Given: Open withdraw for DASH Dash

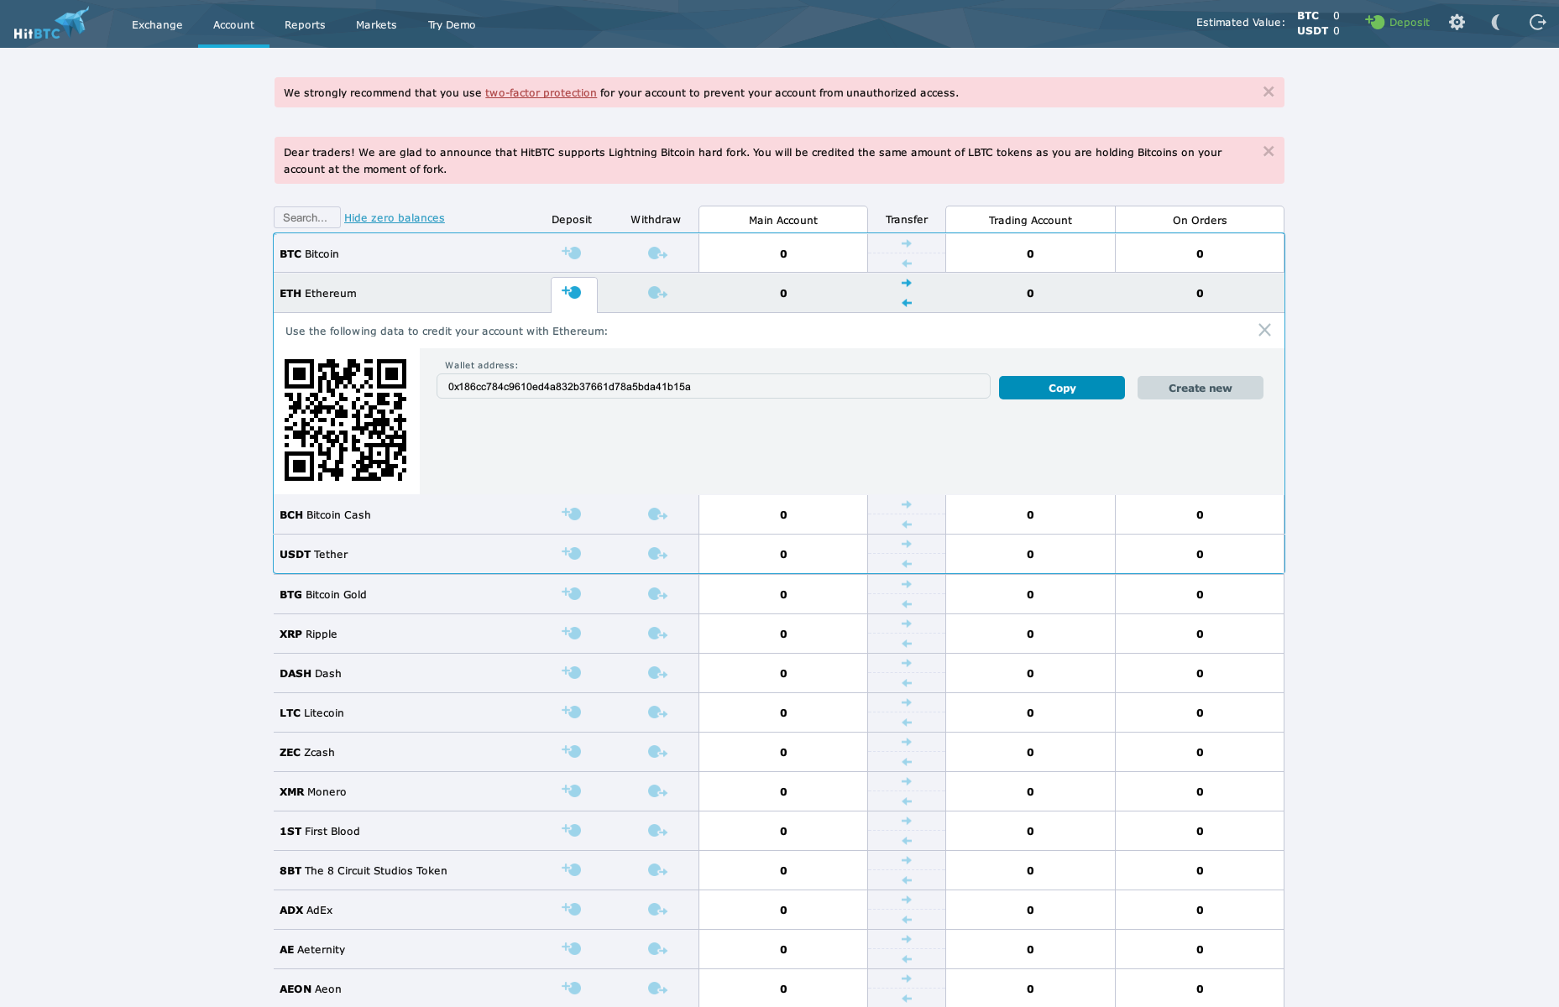Looking at the screenshot, I should pos(657,673).
